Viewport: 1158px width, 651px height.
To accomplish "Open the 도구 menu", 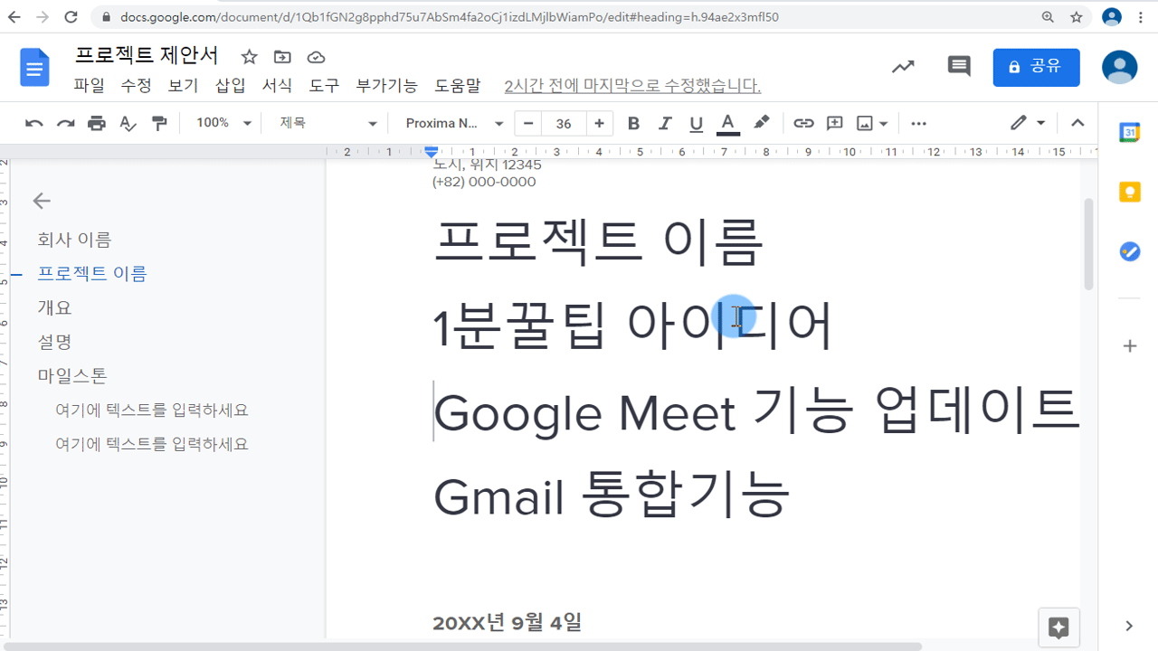I will click(x=324, y=86).
